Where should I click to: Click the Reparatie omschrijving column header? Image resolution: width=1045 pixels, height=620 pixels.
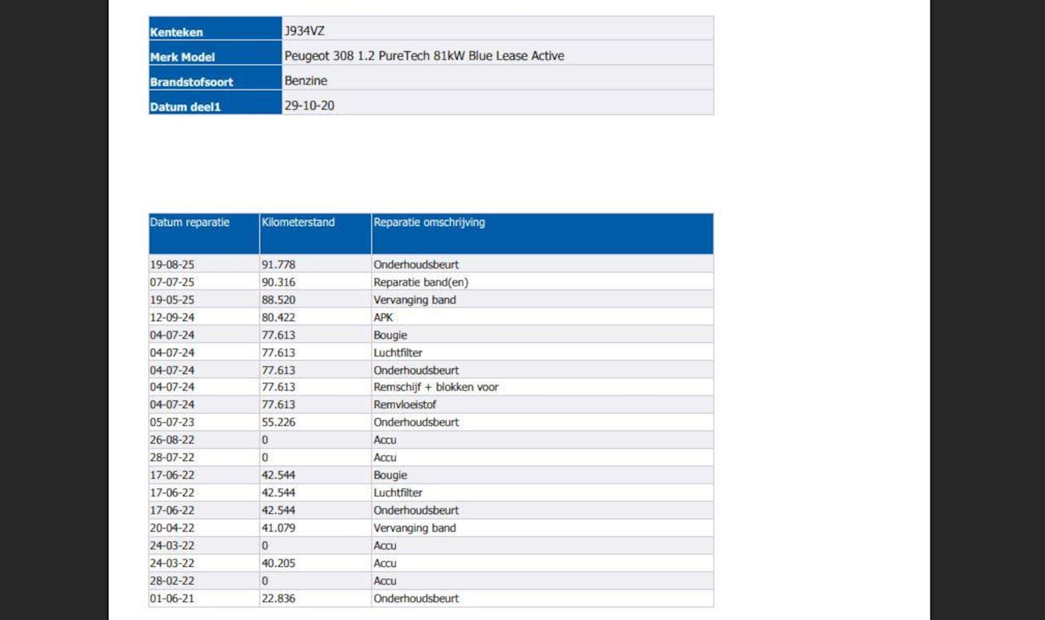pos(429,223)
